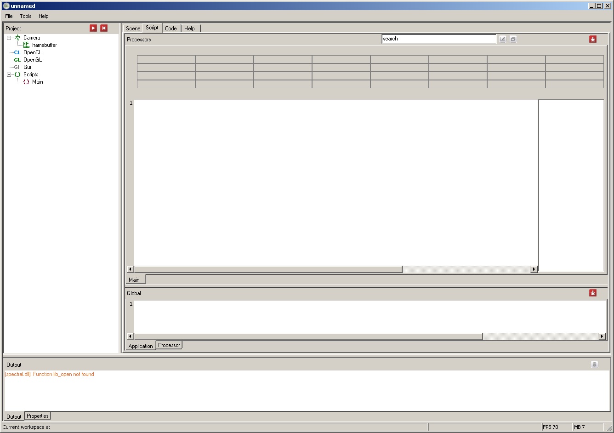Select the framebuffer node icon
Viewport: 614px width, 433px height.
[x=26, y=45]
